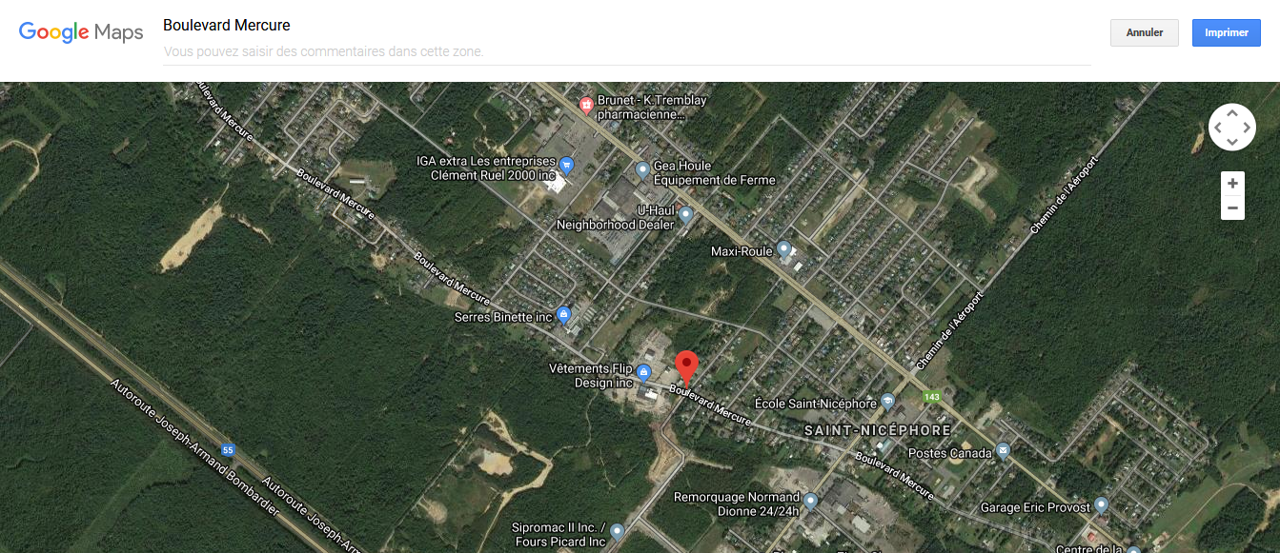Select the Vêtements Flip Design marker
Screen dimensions: 1280x553
[643, 371]
